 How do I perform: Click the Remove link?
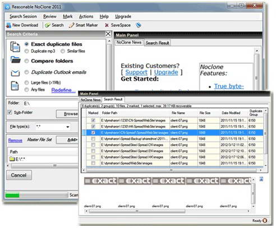coord(15,140)
